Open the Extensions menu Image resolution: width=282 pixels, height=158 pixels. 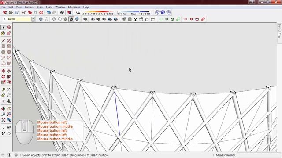(74, 7)
